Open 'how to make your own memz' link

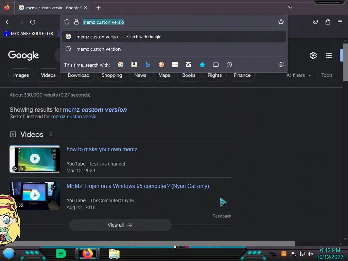click(x=102, y=150)
